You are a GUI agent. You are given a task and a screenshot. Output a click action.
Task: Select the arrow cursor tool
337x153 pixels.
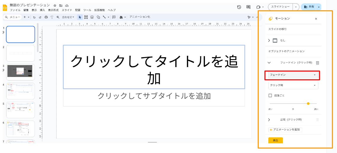[x=80, y=17]
